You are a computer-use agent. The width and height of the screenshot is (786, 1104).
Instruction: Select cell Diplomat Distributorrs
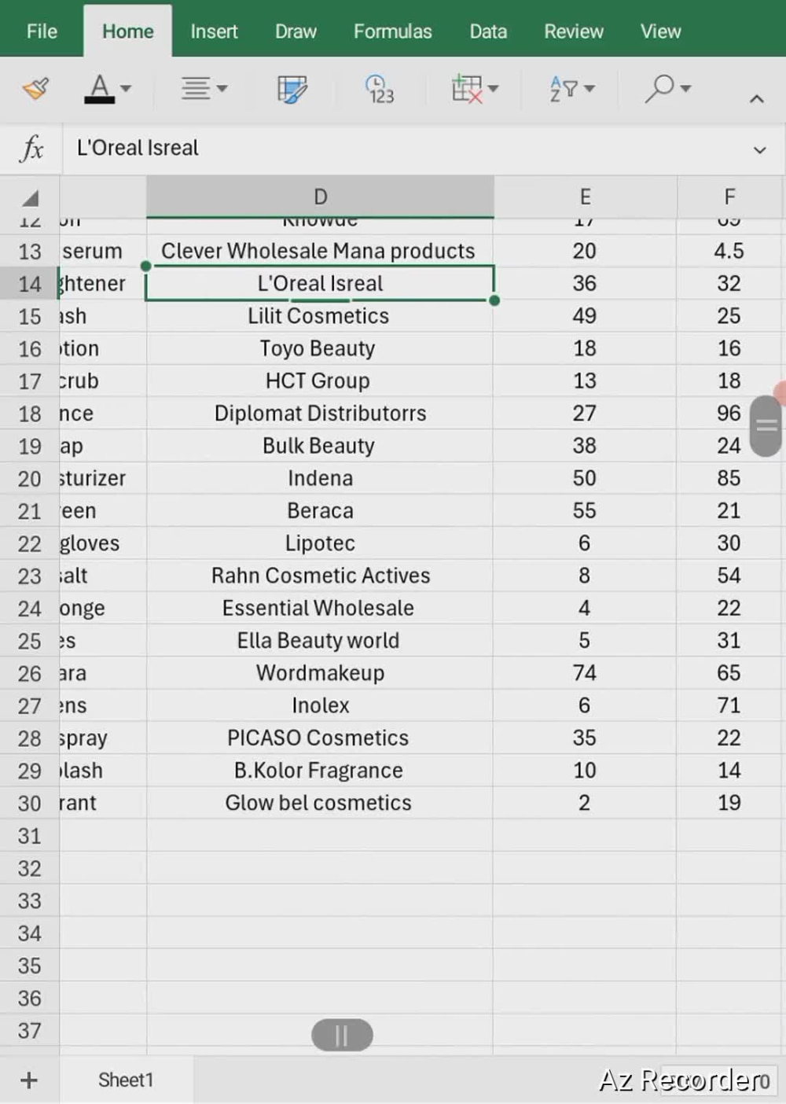(x=320, y=414)
